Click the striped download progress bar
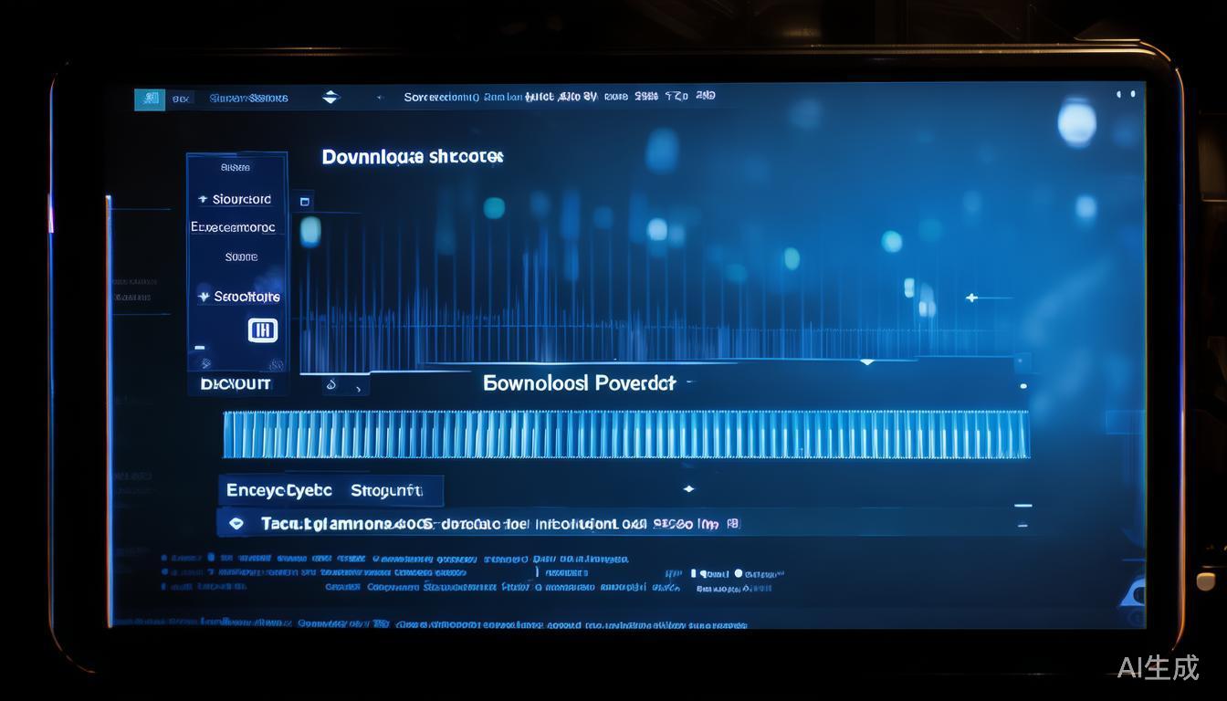 (626, 434)
